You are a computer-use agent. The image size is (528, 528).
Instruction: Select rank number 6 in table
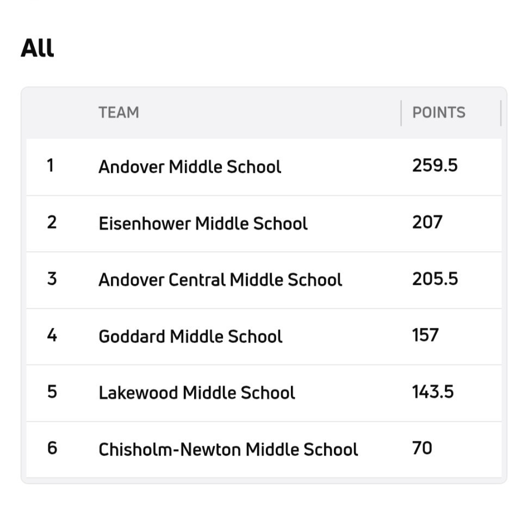[52, 448]
